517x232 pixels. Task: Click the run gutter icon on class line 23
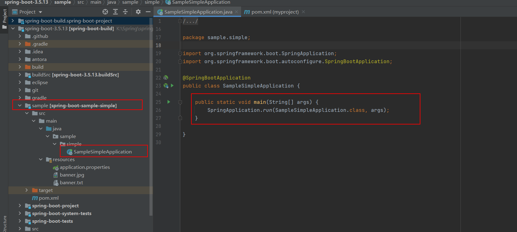pyautogui.click(x=172, y=86)
